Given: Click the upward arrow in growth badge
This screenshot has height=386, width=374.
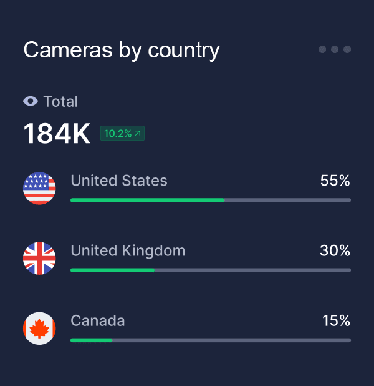Looking at the screenshot, I should pyautogui.click(x=138, y=133).
